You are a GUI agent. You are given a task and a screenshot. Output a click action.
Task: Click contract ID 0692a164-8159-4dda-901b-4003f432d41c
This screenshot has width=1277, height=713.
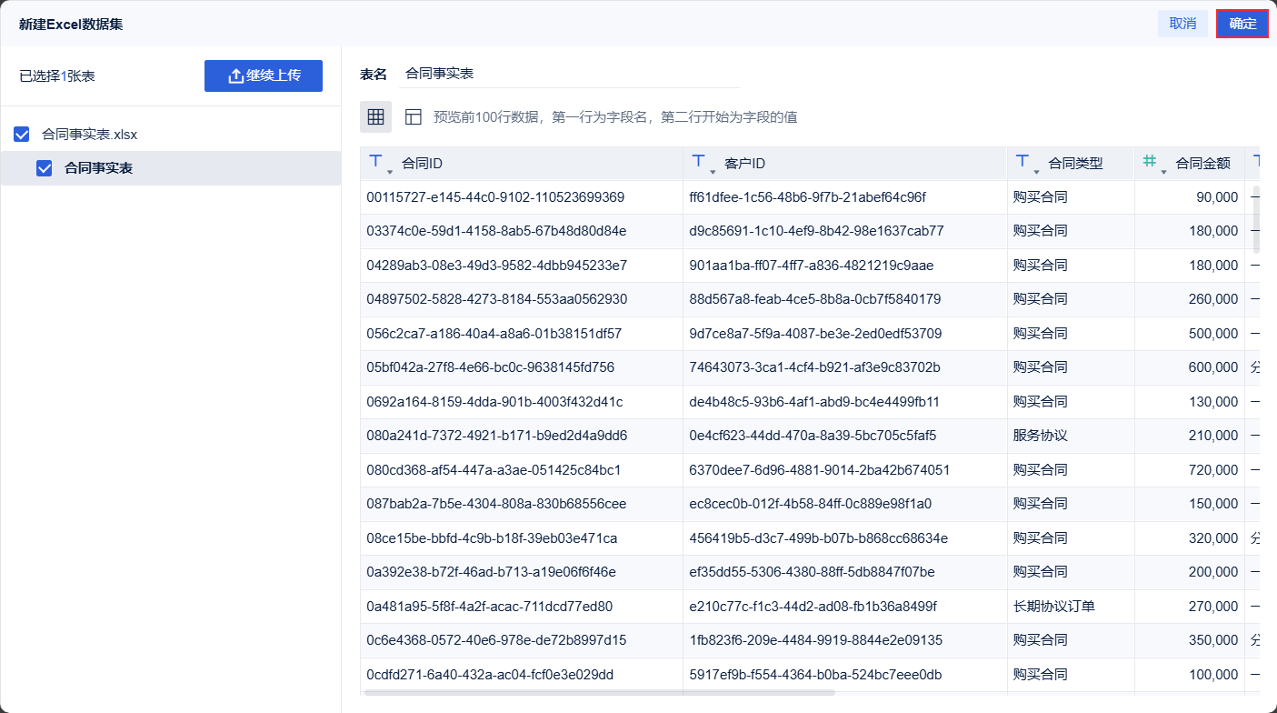coord(494,402)
